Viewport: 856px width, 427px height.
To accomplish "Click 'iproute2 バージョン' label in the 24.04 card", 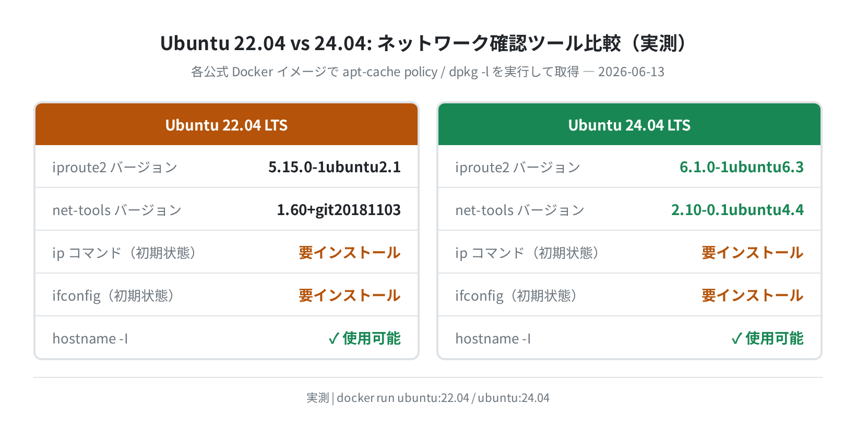I will point(518,168).
